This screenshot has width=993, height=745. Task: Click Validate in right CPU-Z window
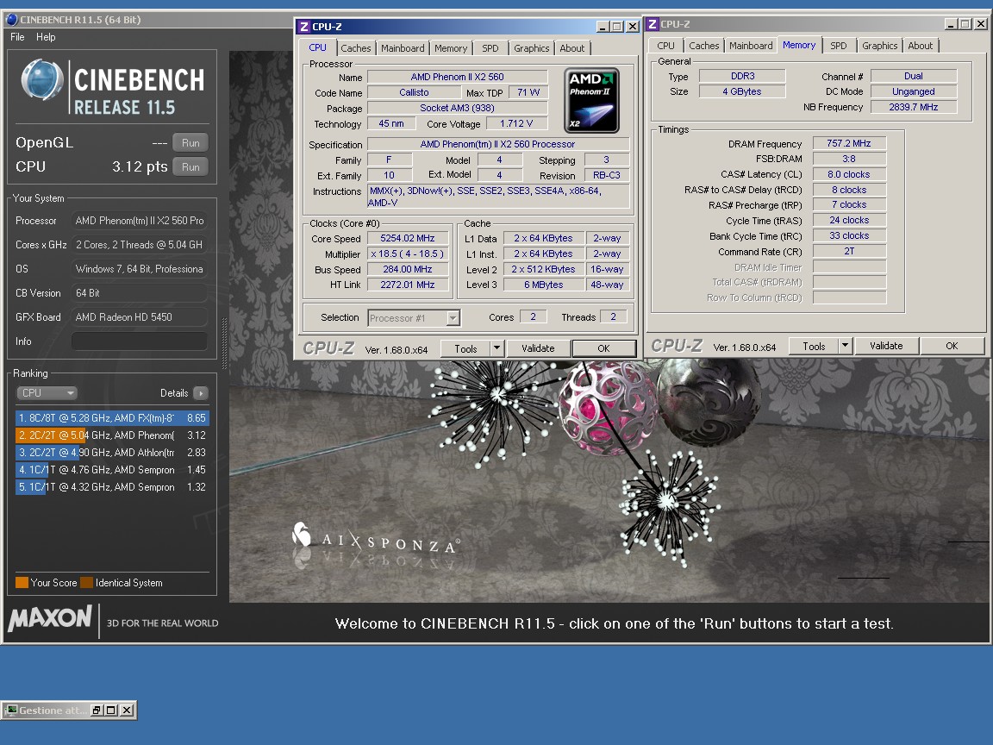click(886, 346)
